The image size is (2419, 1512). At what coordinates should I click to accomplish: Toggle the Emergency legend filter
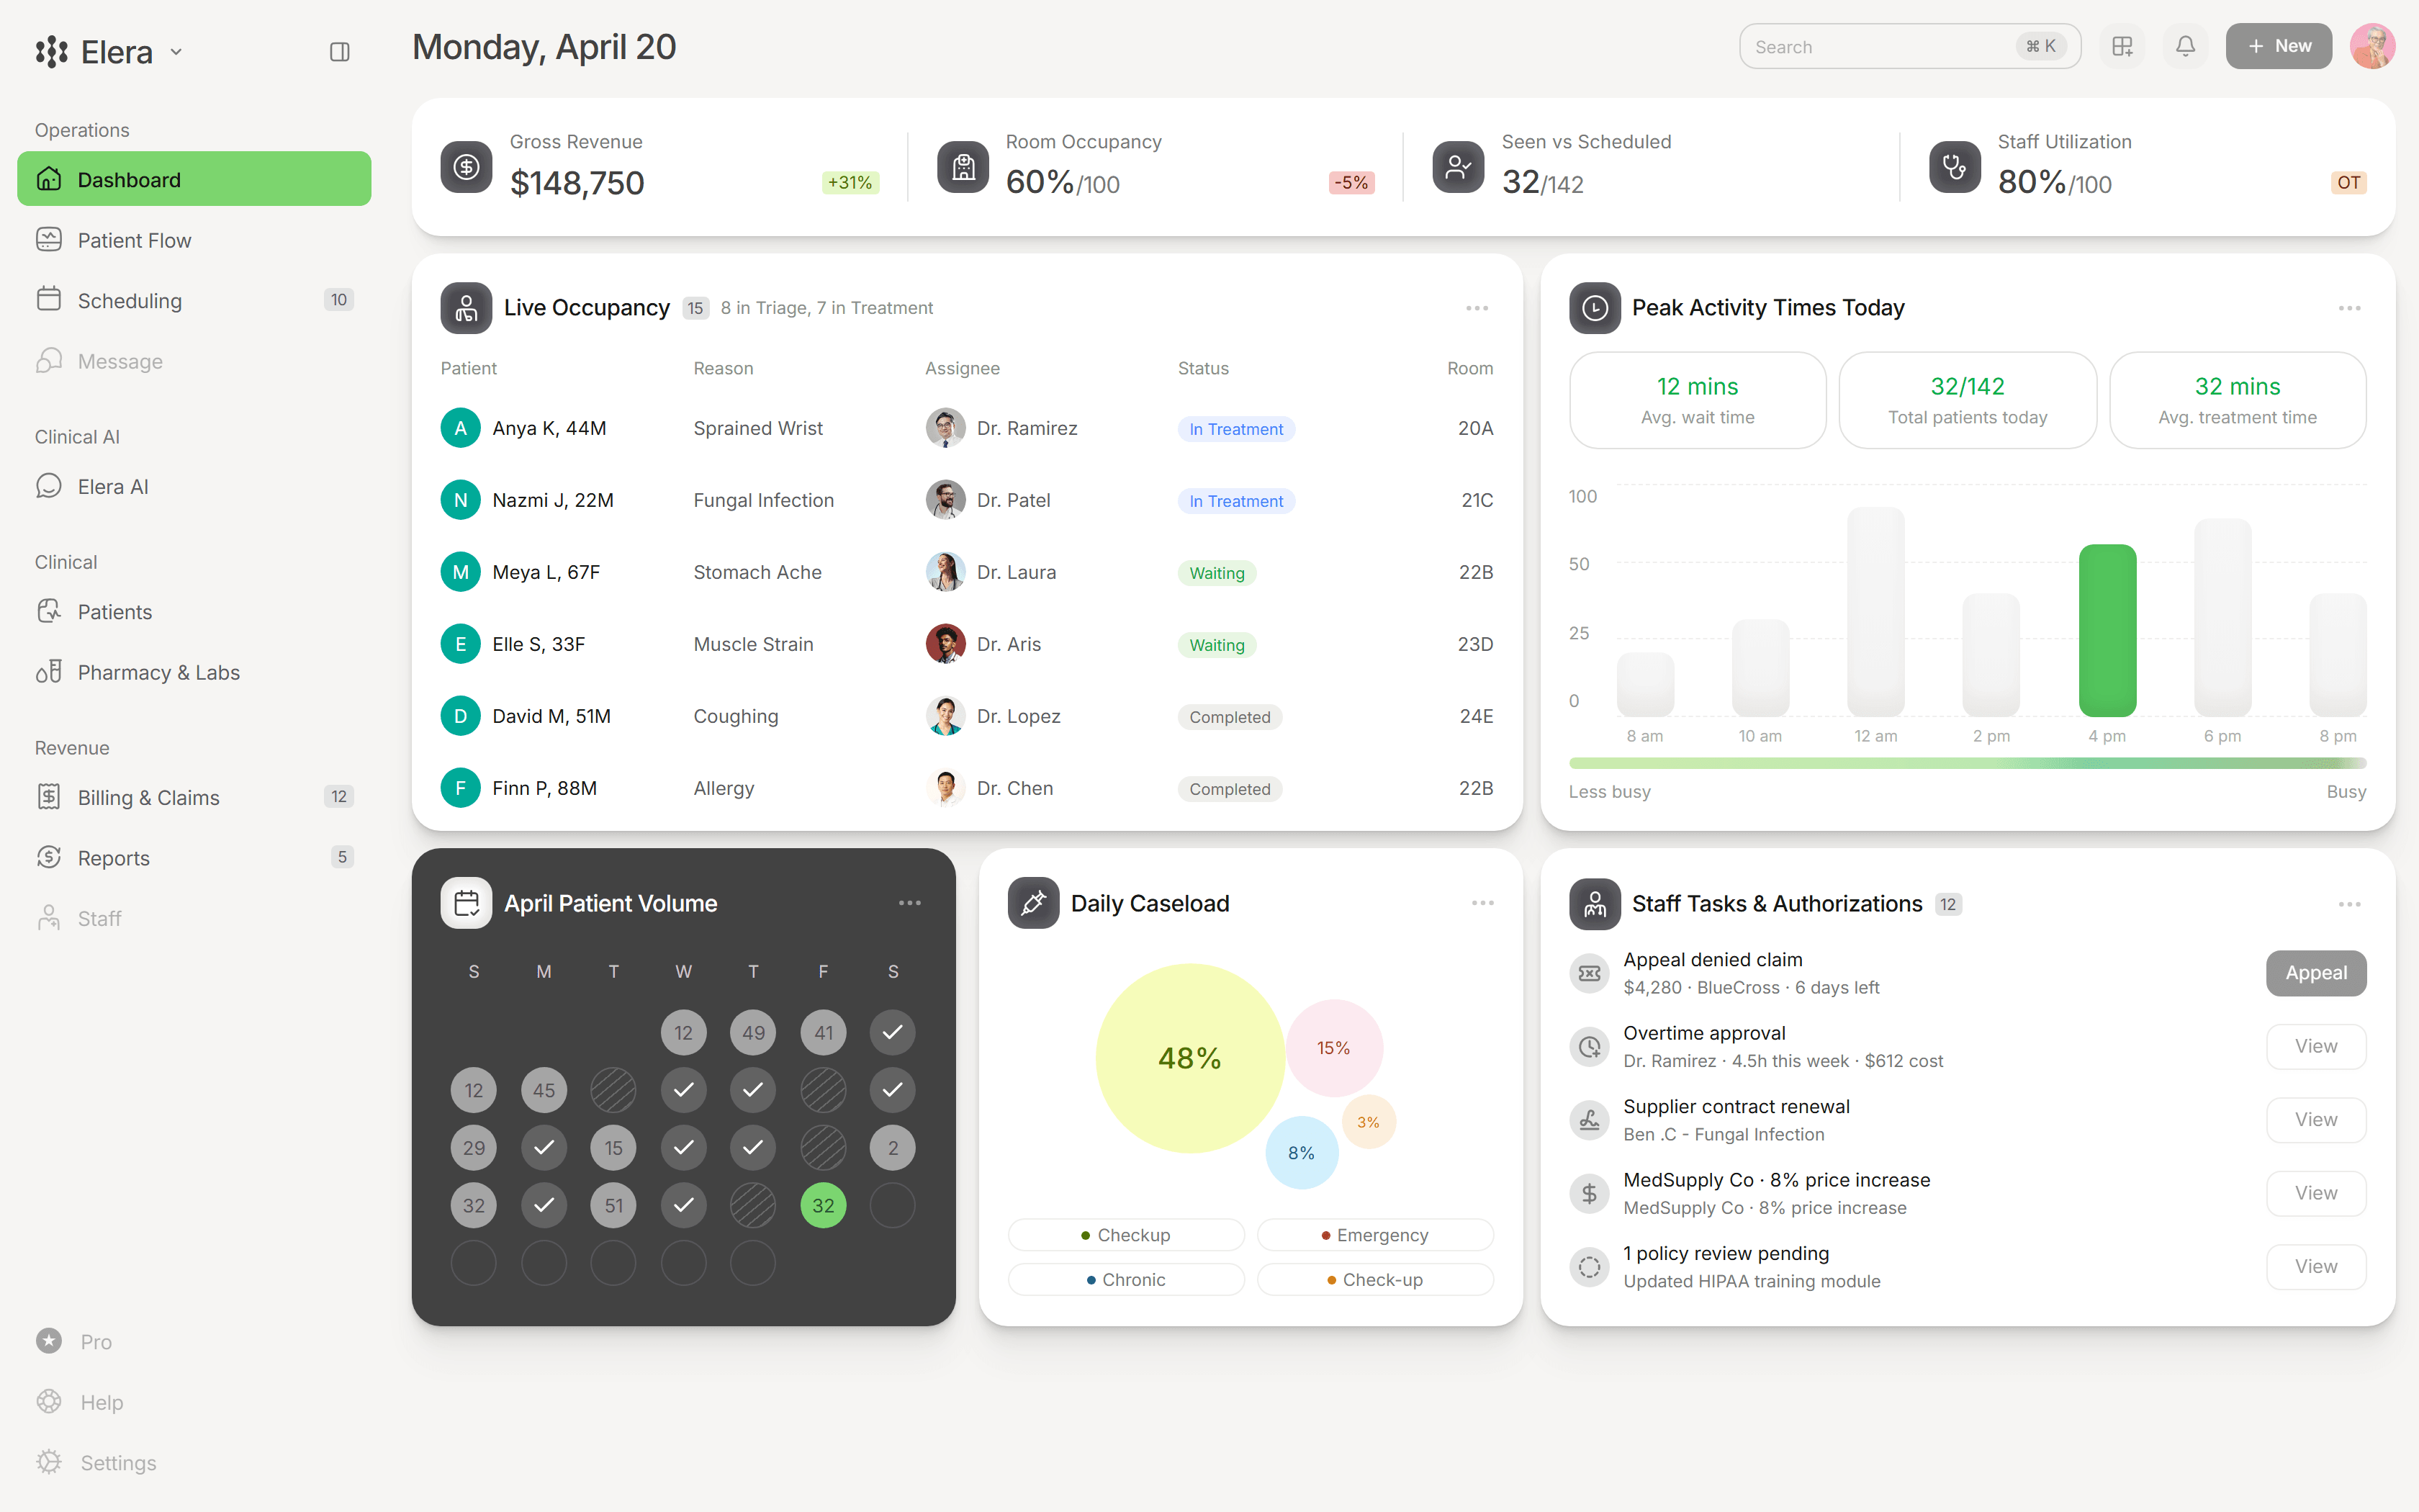(1374, 1235)
